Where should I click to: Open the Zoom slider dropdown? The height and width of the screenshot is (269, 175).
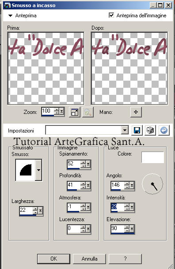point(61,112)
